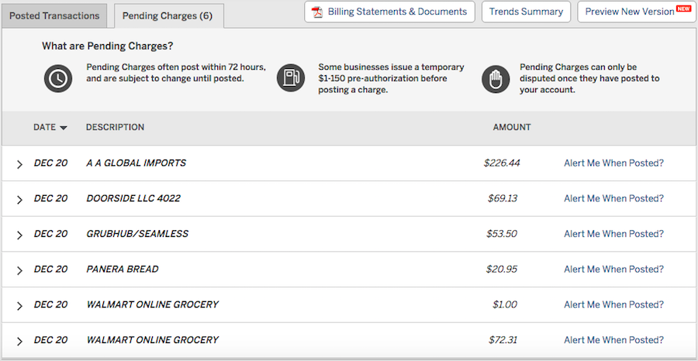
Task: Expand the GRUBHUB/SEAMLESS charge row
Action: tap(19, 235)
